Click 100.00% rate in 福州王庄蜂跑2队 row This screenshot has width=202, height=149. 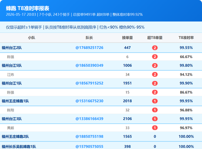186,137
